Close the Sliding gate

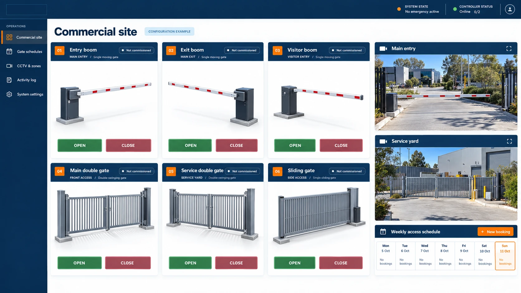[x=341, y=263]
